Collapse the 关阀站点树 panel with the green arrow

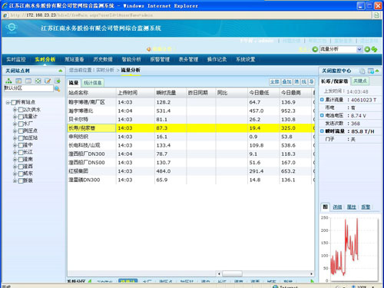point(61,71)
